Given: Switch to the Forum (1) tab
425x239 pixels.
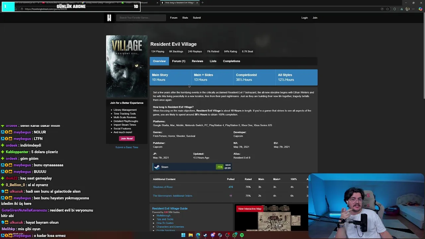Looking at the screenshot, I should point(179,61).
